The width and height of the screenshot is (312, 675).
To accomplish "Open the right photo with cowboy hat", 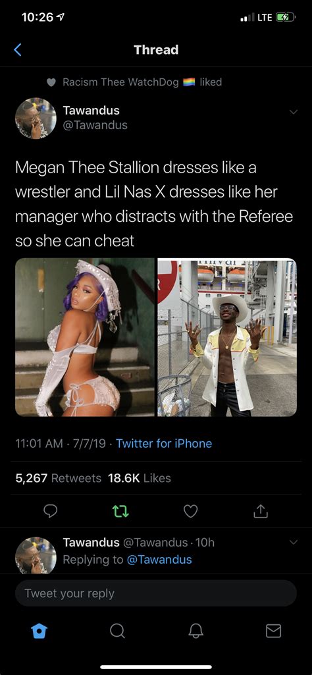I will point(227,337).
